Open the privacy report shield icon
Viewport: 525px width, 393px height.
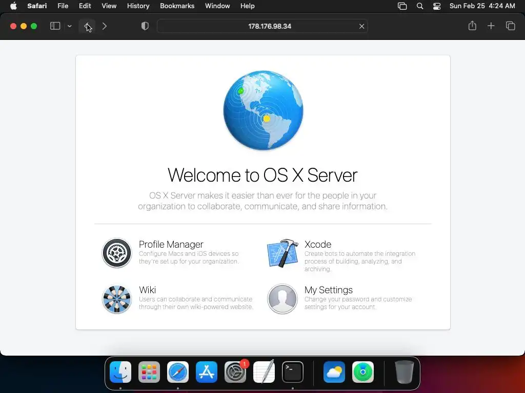tap(145, 26)
